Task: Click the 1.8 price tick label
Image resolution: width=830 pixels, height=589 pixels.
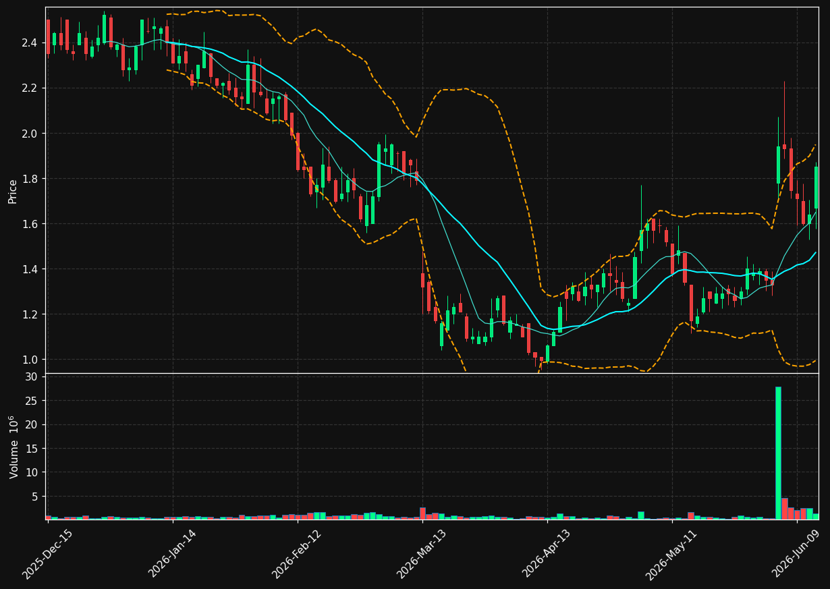Action: click(x=29, y=179)
